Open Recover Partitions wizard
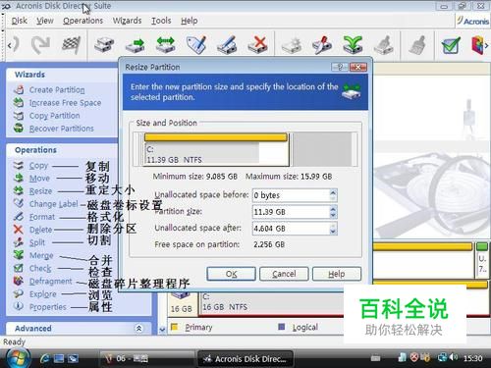The width and height of the screenshot is (491, 368). click(62, 129)
